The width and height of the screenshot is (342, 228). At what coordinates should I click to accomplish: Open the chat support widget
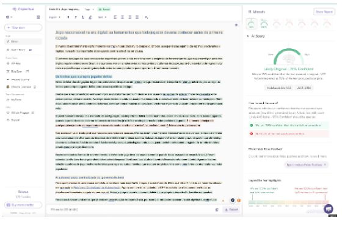tap(329, 209)
